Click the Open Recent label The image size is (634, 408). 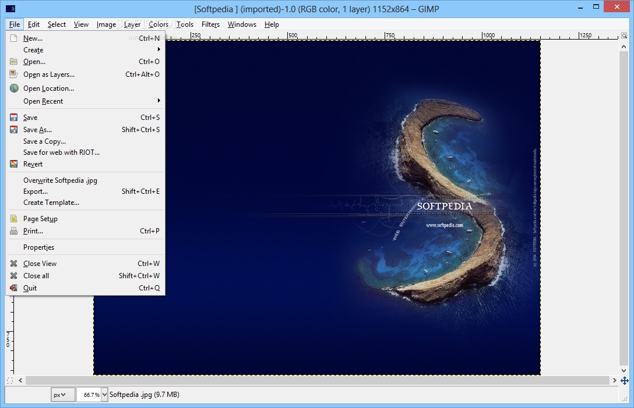(43, 101)
